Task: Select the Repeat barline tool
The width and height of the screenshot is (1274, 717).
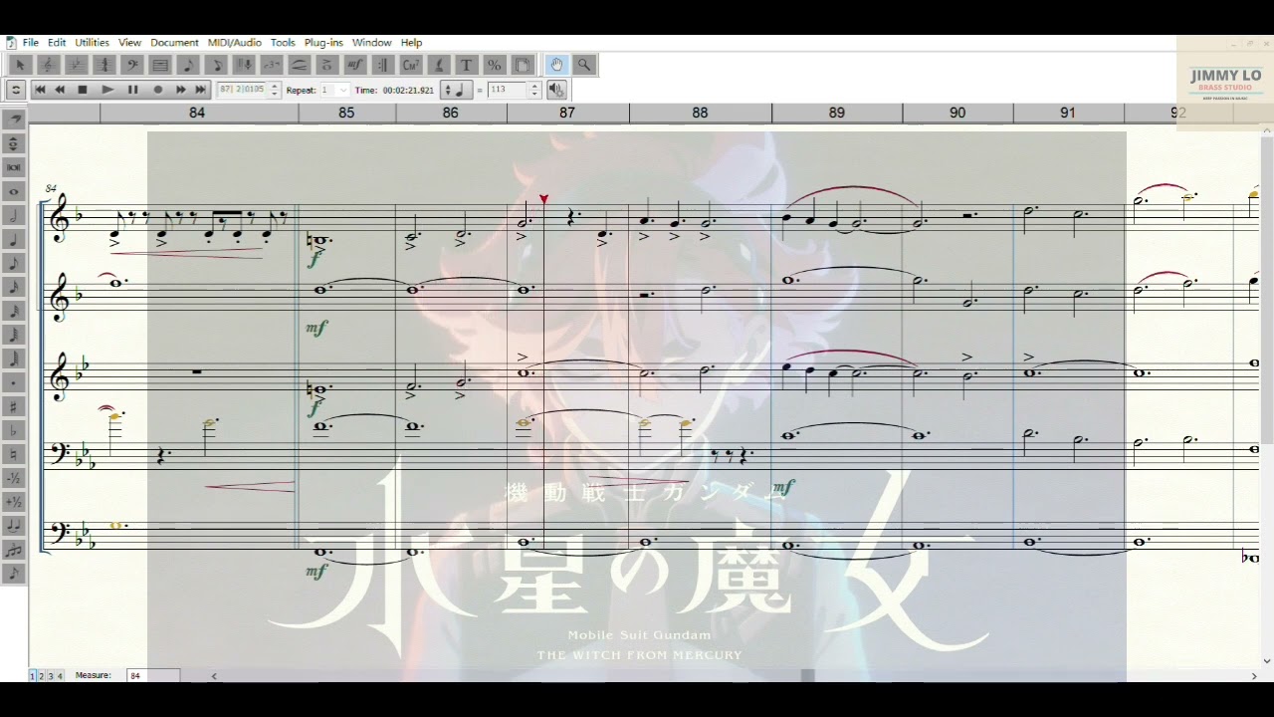Action: 383,65
